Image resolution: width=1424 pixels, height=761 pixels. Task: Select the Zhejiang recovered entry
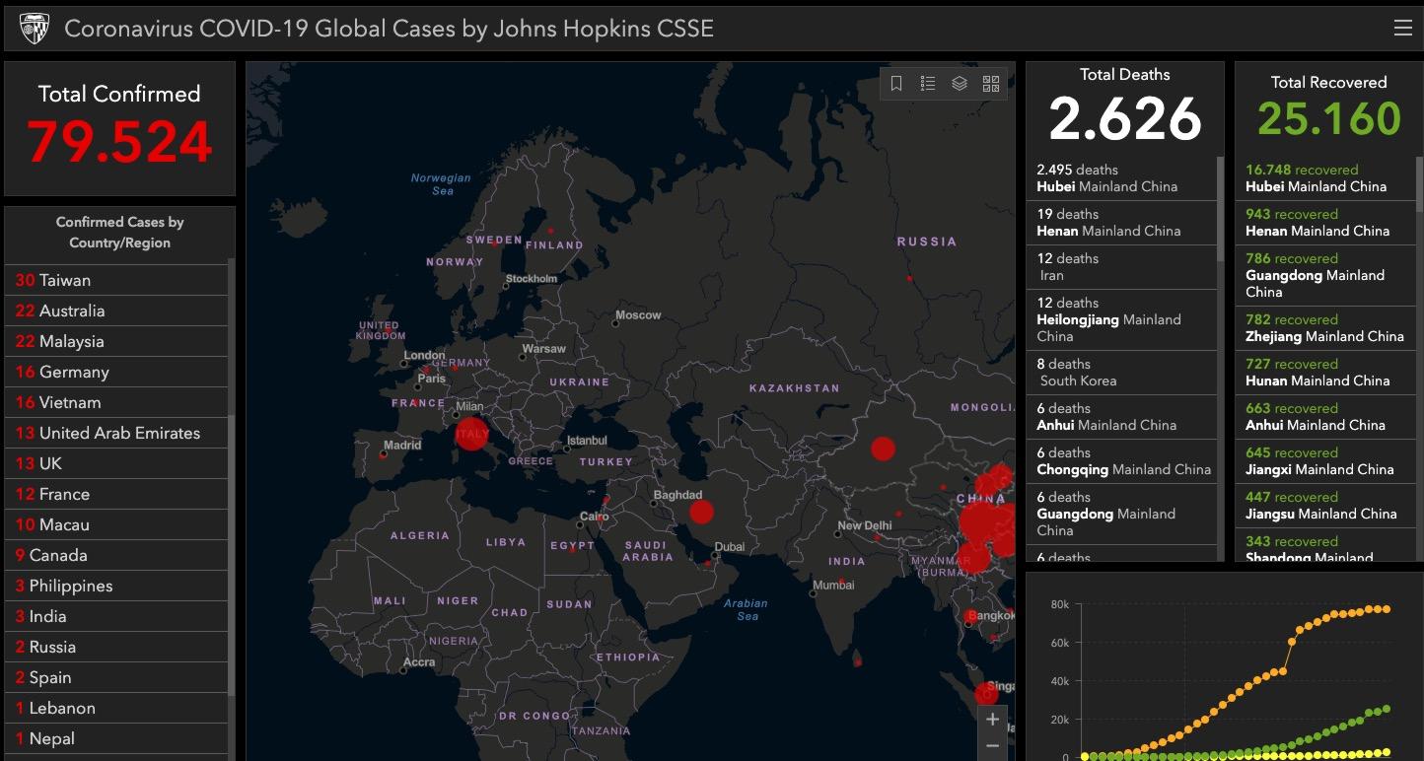1323,328
